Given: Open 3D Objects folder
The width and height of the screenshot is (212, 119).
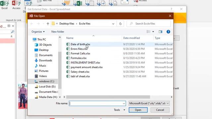Looking at the screenshot, I should pyautogui.click(x=43, y=45).
